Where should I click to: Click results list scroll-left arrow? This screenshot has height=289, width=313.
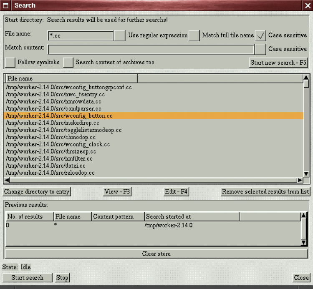[x=7, y=180]
